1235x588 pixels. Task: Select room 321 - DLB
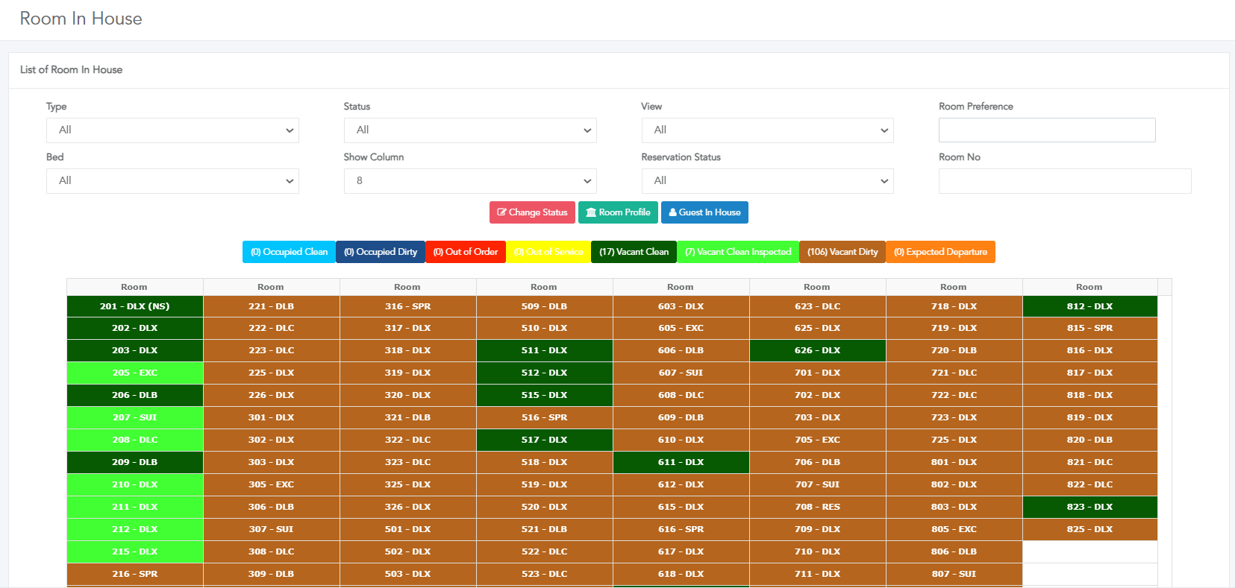pos(408,417)
